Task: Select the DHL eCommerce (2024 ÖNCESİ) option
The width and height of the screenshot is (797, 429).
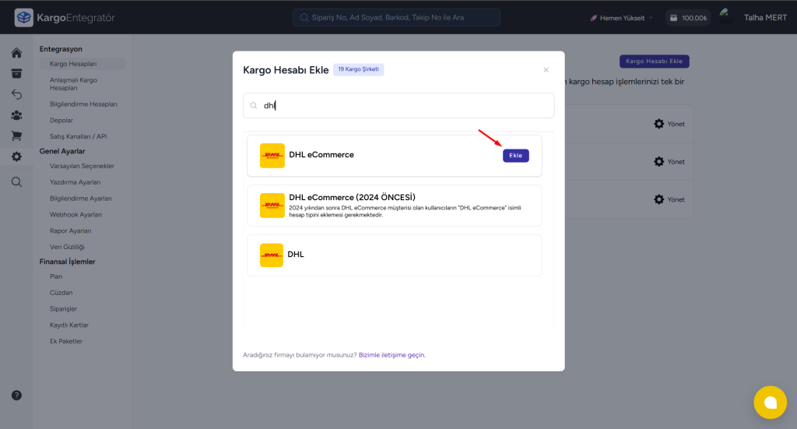Action: pyautogui.click(x=394, y=206)
